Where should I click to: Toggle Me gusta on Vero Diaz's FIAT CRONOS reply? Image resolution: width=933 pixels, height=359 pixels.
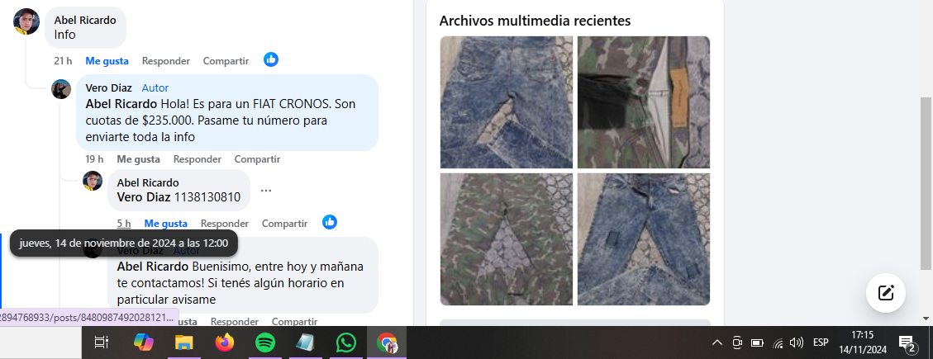(138, 158)
